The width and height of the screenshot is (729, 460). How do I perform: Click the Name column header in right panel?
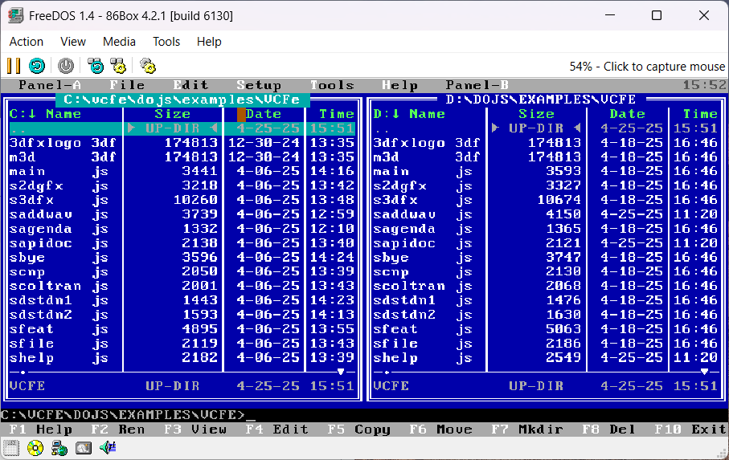click(x=428, y=114)
